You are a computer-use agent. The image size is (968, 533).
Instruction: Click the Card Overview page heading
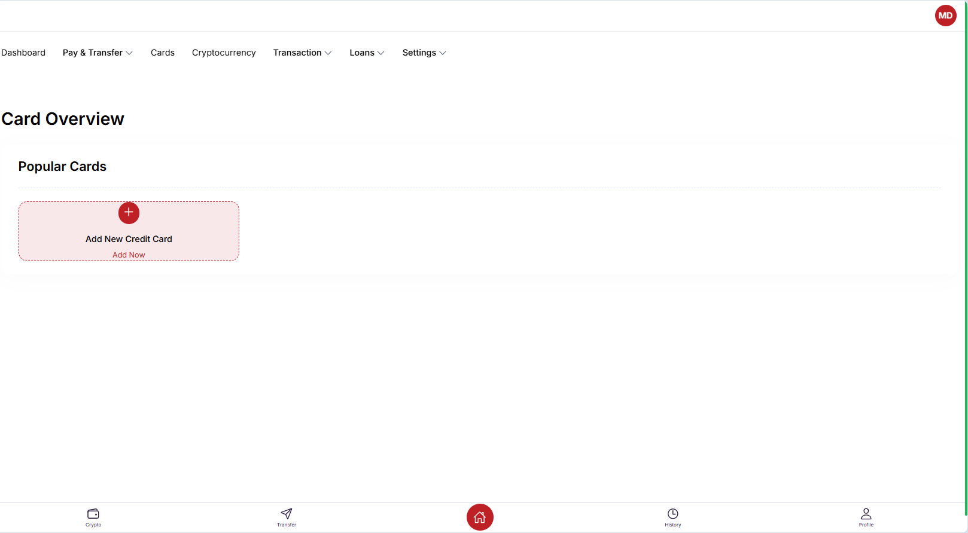click(x=63, y=119)
